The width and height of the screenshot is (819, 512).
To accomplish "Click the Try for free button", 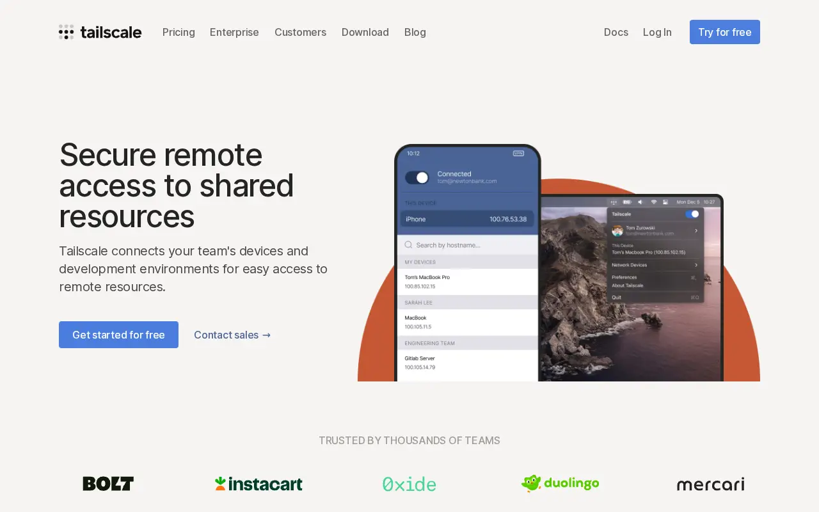I will click(x=725, y=32).
